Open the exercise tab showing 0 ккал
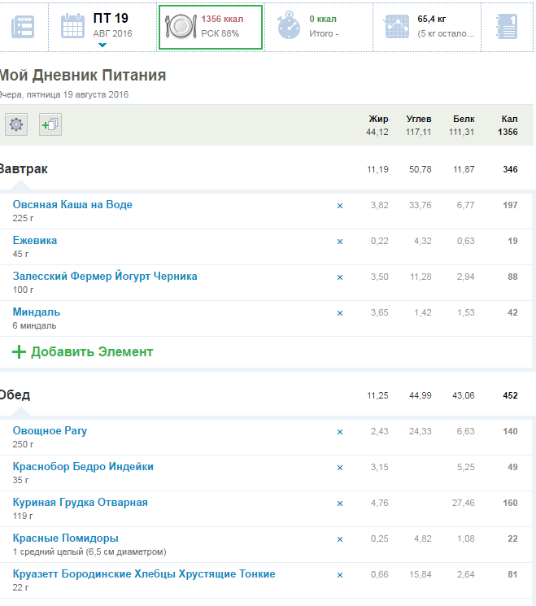The image size is (536, 606). (x=319, y=27)
